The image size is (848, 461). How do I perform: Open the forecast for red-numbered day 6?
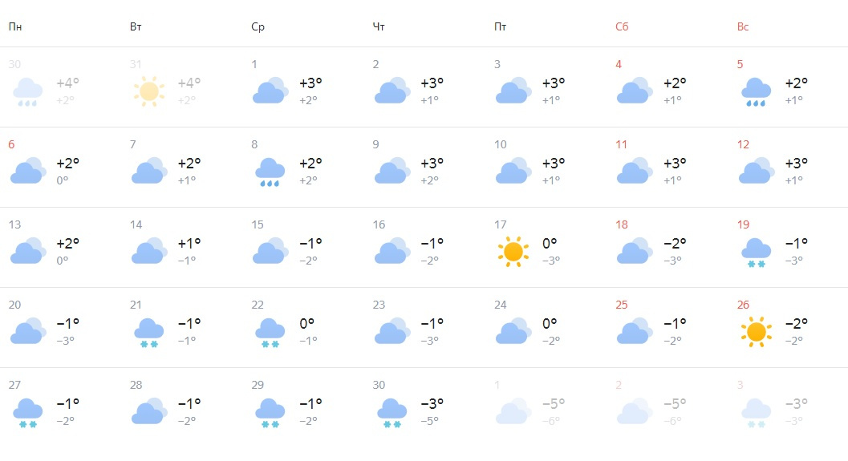point(63,167)
